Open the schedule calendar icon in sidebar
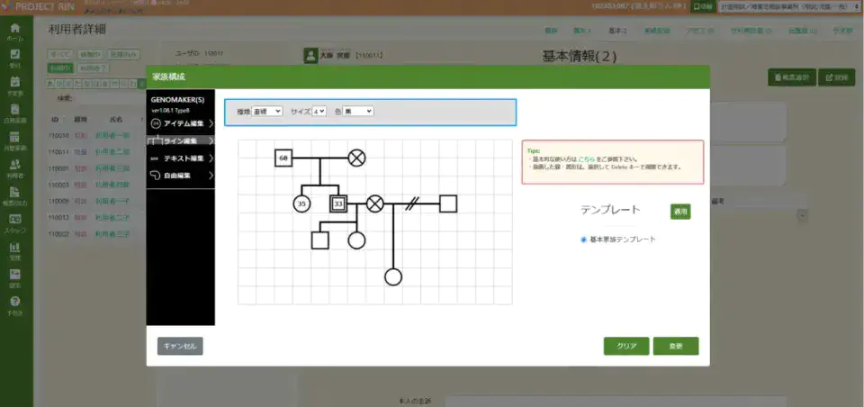Image resolution: width=864 pixels, height=407 pixels. [15, 82]
